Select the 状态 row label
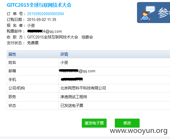 (x=12, y=105)
